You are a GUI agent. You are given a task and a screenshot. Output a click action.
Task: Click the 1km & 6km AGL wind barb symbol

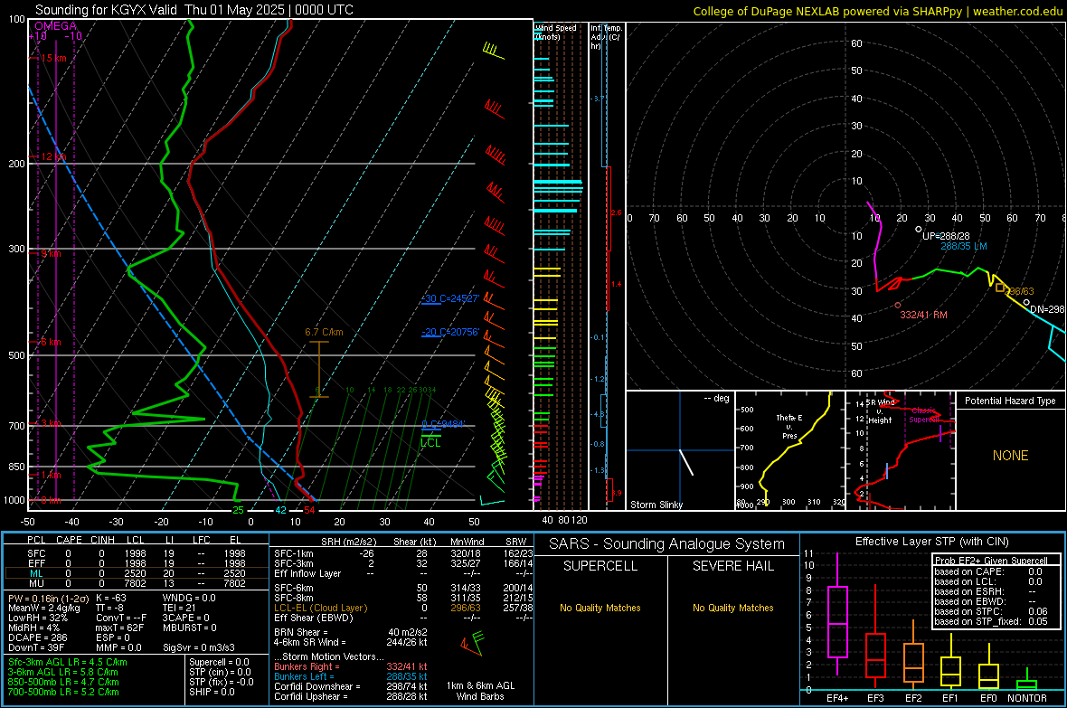click(472, 643)
